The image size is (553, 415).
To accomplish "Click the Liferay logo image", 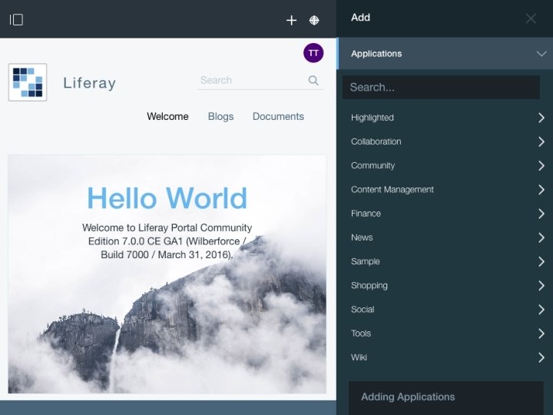I will (x=28, y=82).
